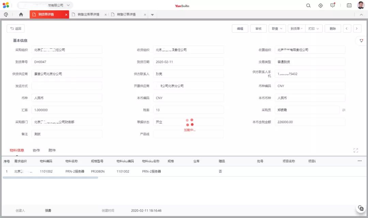Collapse the header with up chevron
Screen dimensions: 368x218
(361, 15)
